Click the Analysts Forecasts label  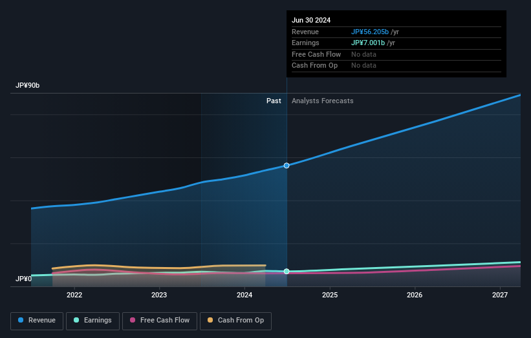[322, 101]
